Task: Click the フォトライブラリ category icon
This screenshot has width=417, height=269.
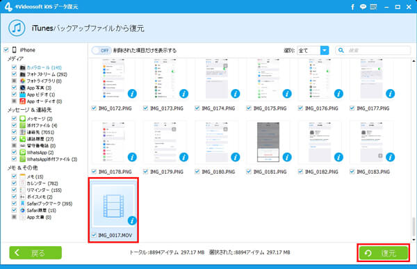Action: (x=23, y=81)
